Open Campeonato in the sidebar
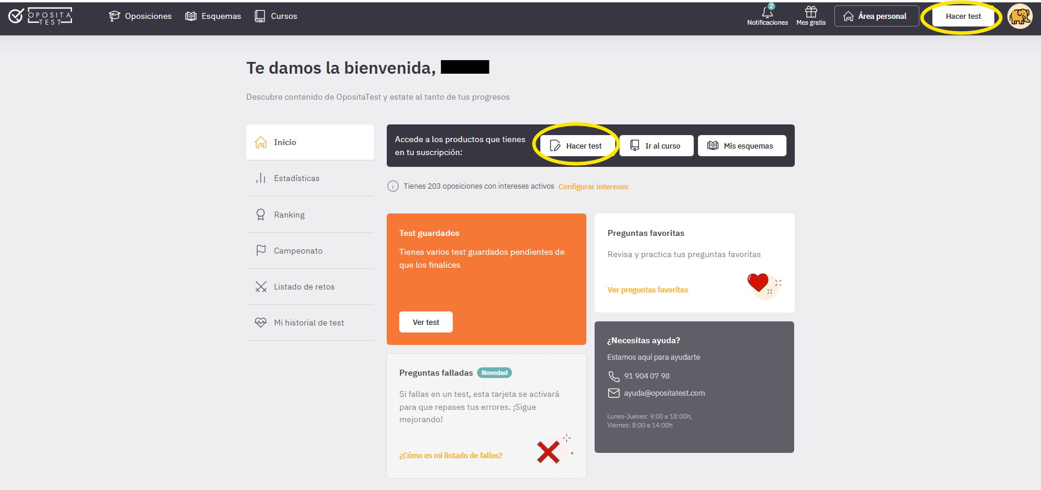 (310, 251)
